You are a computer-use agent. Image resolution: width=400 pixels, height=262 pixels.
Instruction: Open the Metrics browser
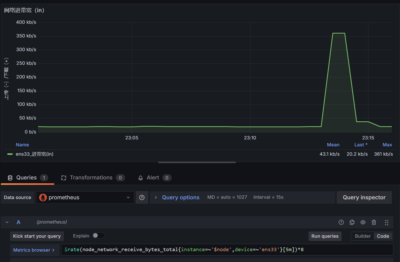pos(34,250)
